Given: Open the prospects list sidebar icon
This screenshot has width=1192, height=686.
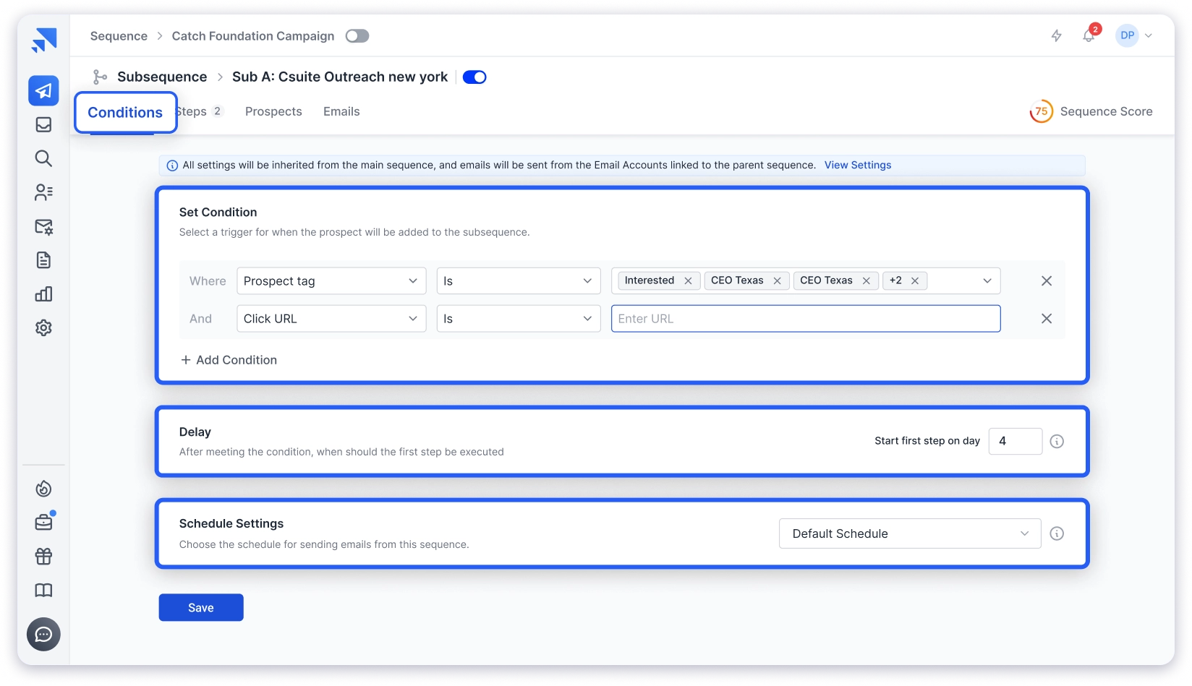Looking at the screenshot, I should (43, 192).
